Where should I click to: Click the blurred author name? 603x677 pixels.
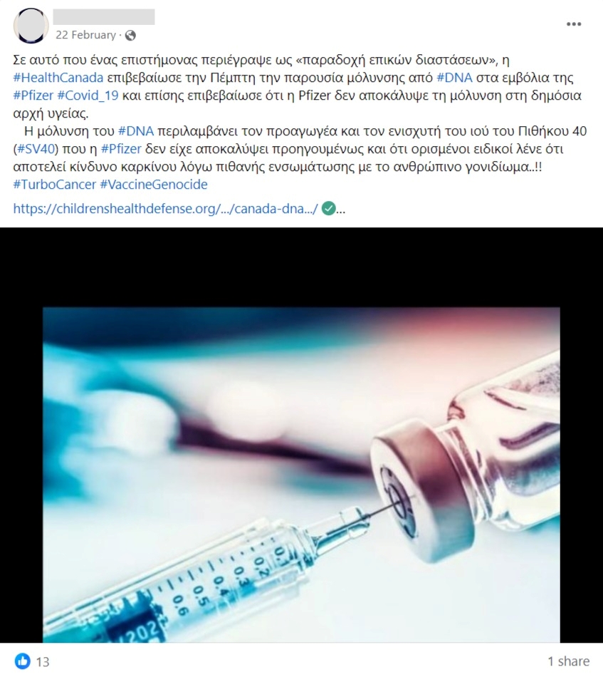[104, 17]
